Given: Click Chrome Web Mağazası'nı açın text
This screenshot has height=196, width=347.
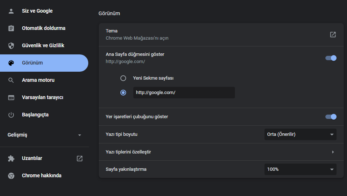Looking at the screenshot, I should (x=137, y=38).
